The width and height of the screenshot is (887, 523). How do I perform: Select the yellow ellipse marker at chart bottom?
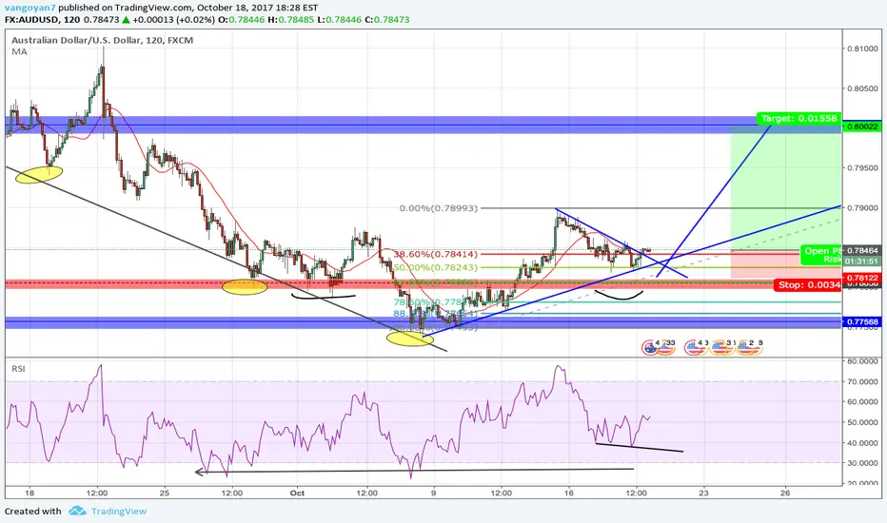click(x=410, y=339)
